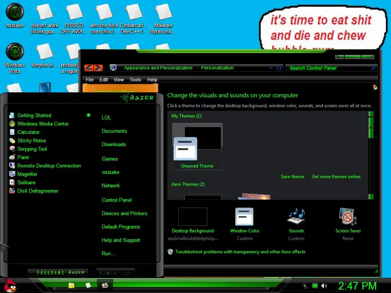Open Desktop Background settings
Screen dimensions: 391x293
tap(193, 224)
